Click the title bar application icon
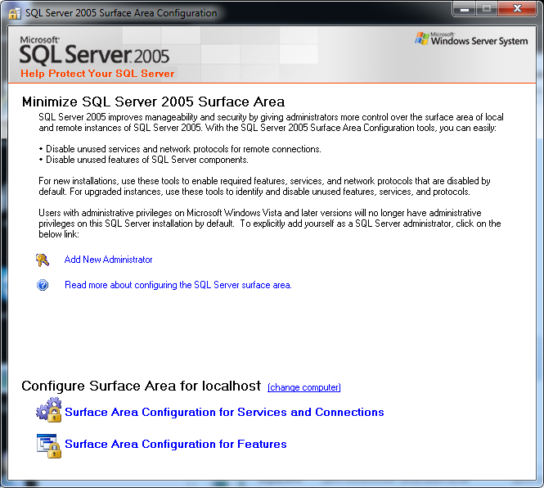 [14, 13]
